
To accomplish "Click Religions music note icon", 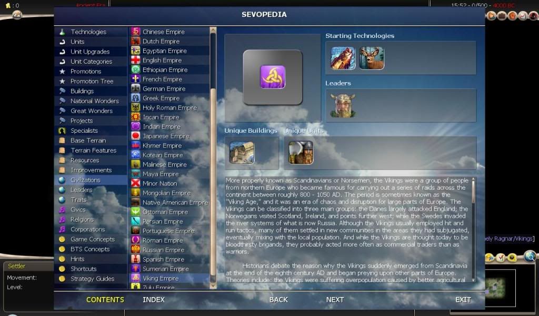I will point(62,220).
